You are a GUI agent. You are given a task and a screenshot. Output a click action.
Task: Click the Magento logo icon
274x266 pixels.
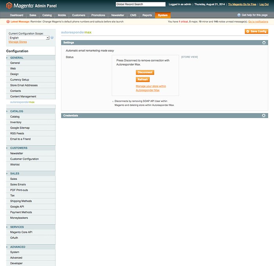coord(9,5)
